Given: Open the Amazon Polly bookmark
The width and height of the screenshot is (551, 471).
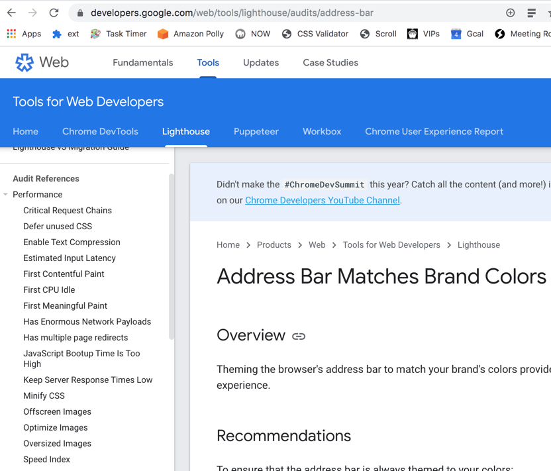Looking at the screenshot, I should point(191,34).
